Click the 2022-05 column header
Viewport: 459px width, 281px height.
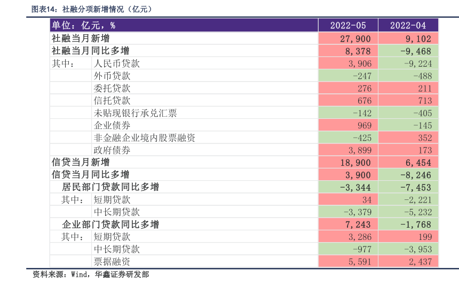tap(348, 25)
